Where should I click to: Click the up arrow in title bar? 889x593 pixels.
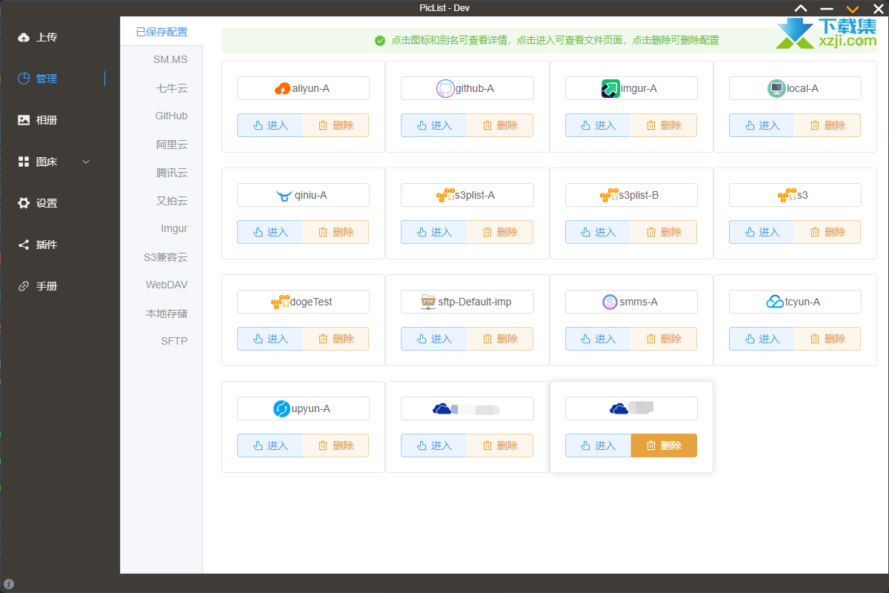801,8
